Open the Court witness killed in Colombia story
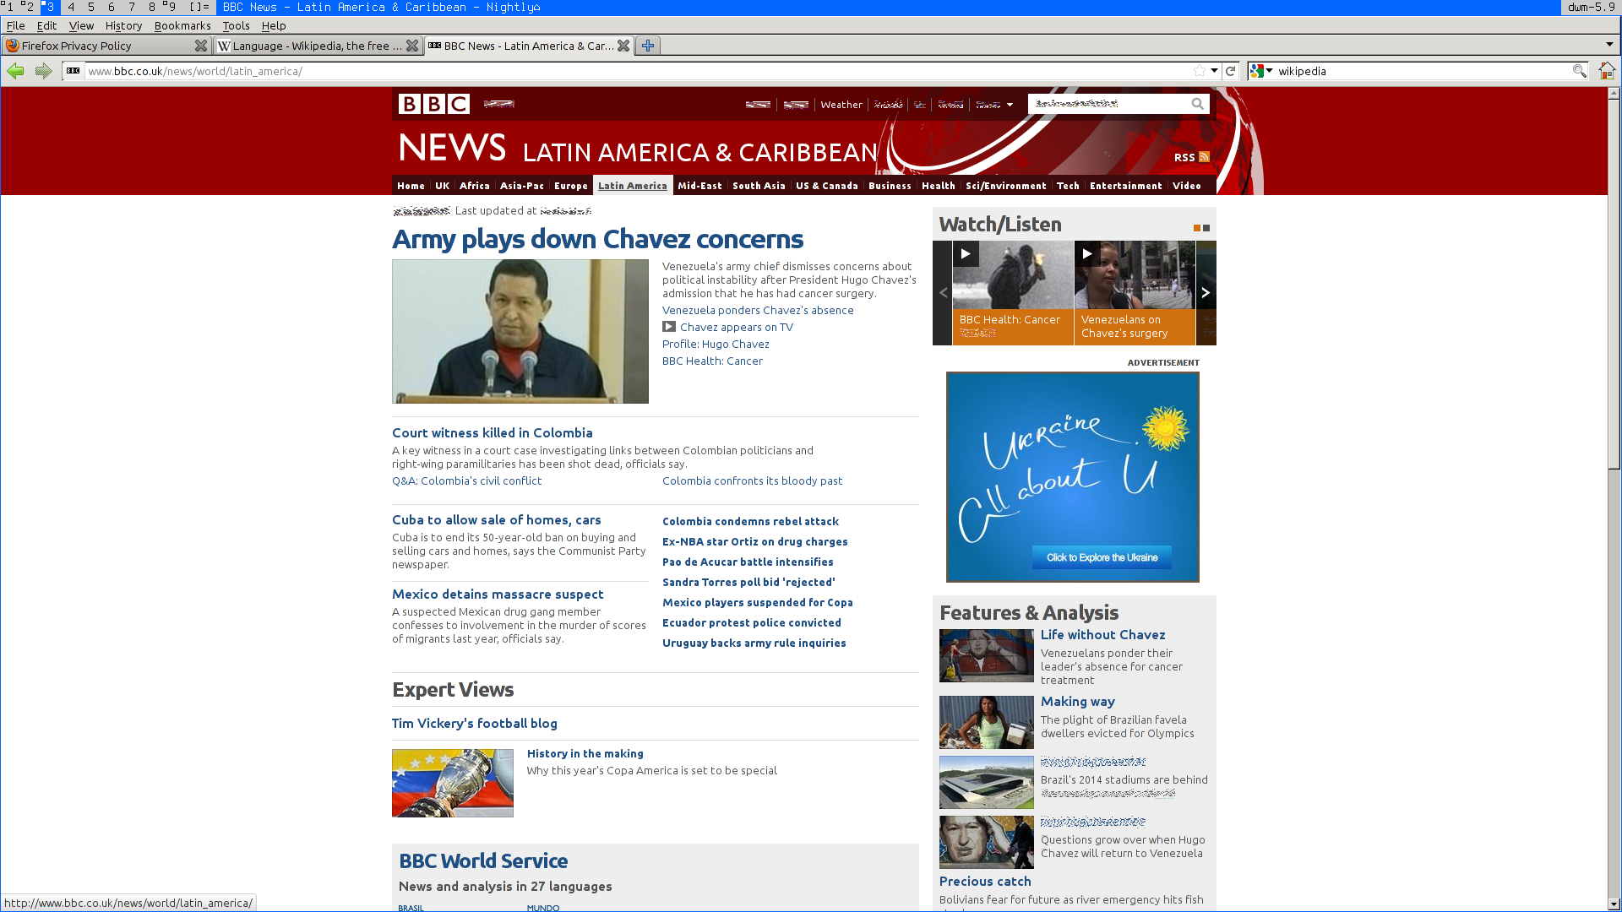1622x912 pixels. click(492, 432)
